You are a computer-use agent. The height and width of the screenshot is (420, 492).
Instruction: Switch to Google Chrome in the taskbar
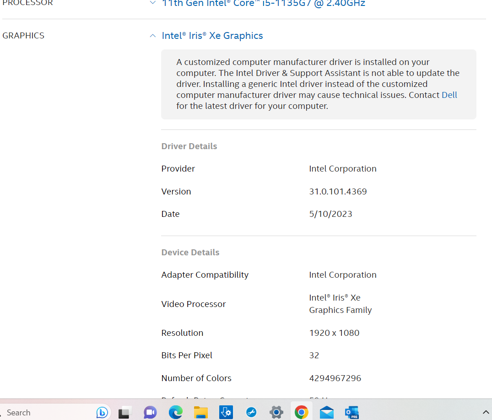(x=301, y=412)
